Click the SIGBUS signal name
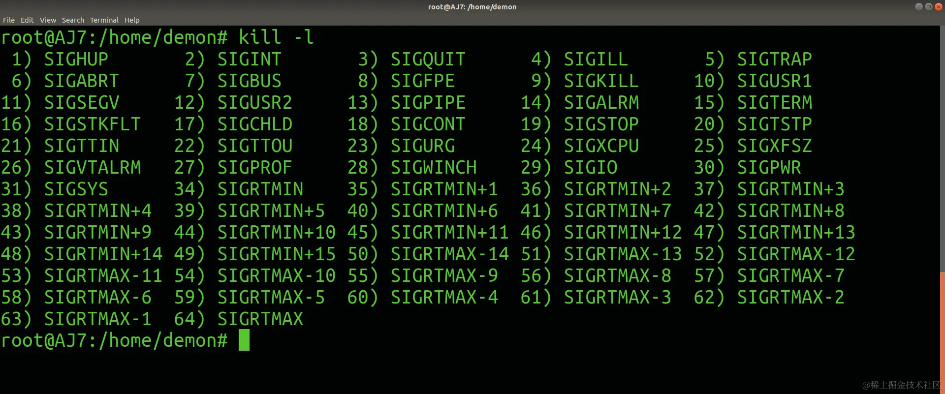This screenshot has width=945, height=394. (x=249, y=81)
